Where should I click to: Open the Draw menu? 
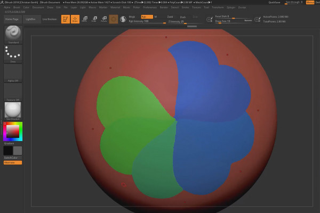(x=50, y=7)
